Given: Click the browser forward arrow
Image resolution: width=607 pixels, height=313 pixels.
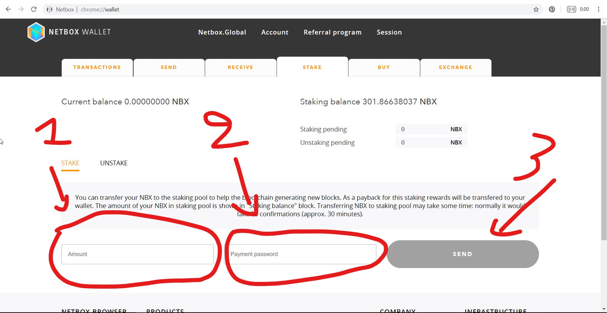Looking at the screenshot, I should (x=21, y=9).
